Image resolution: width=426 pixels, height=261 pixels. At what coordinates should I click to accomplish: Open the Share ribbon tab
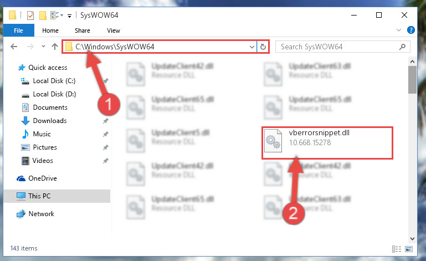pyautogui.click(x=83, y=30)
